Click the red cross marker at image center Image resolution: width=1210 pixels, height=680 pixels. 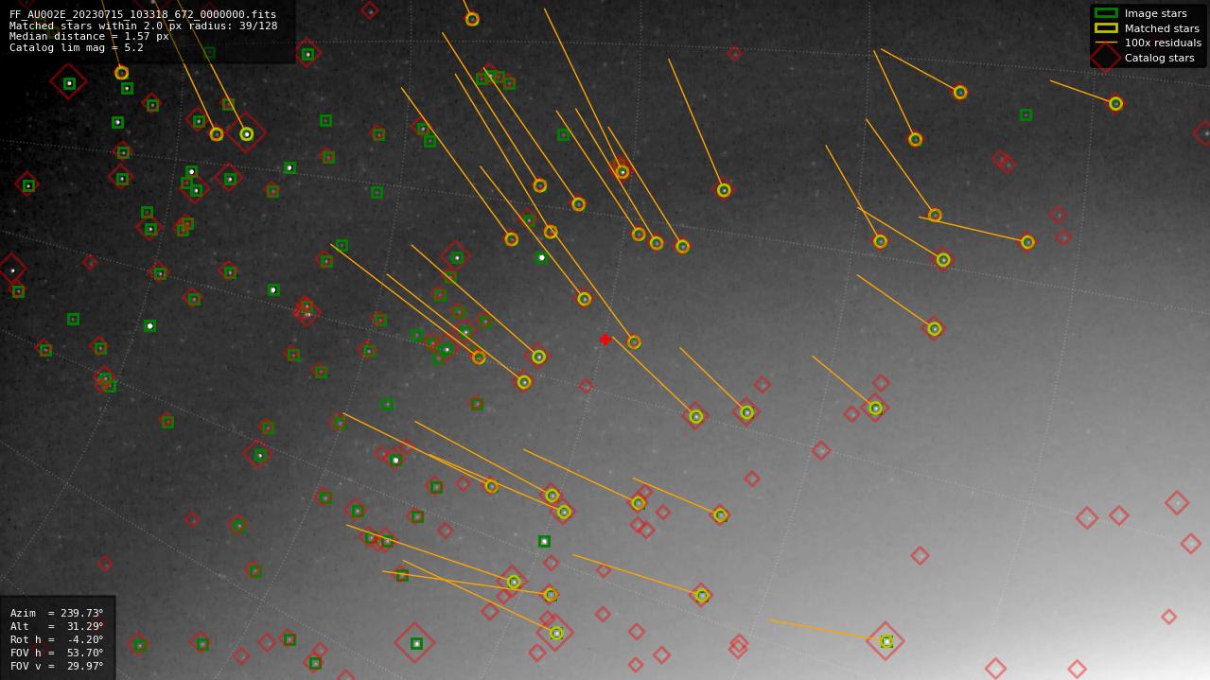605,340
